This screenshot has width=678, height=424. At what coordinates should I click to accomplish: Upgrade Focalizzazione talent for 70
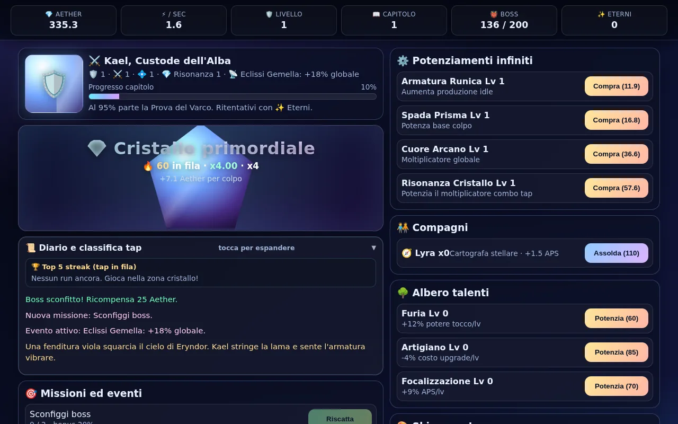[616, 386]
